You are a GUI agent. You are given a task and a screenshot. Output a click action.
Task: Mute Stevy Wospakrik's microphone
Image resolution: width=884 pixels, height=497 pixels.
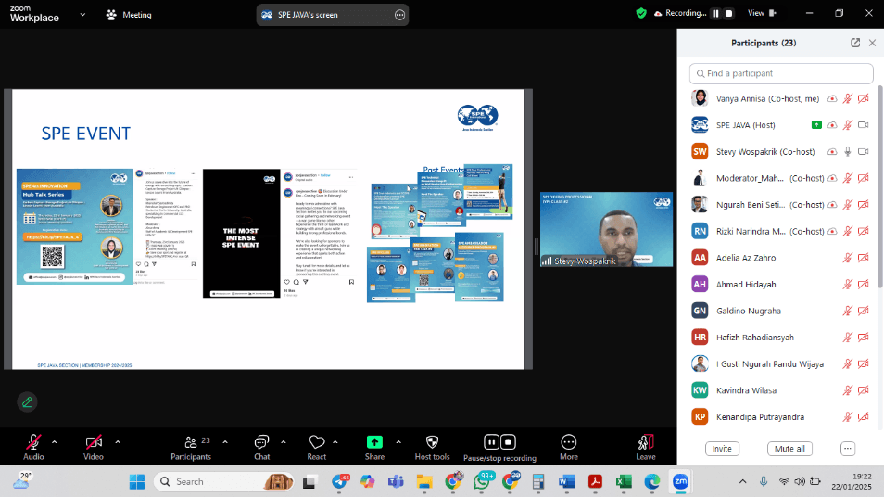click(847, 152)
